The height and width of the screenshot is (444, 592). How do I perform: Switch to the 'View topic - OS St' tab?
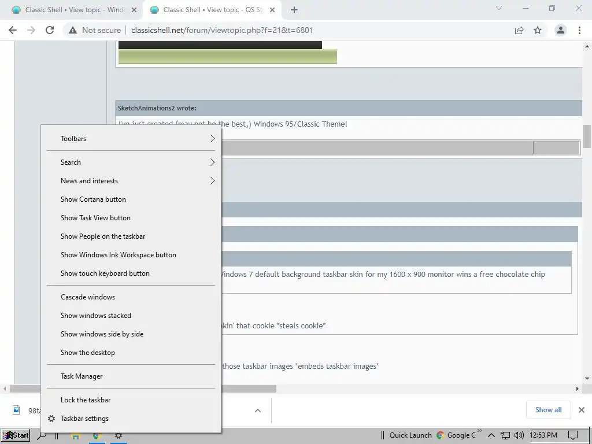(x=212, y=10)
